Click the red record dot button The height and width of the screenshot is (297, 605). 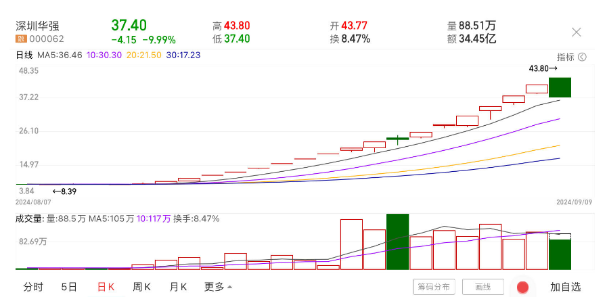click(522, 287)
